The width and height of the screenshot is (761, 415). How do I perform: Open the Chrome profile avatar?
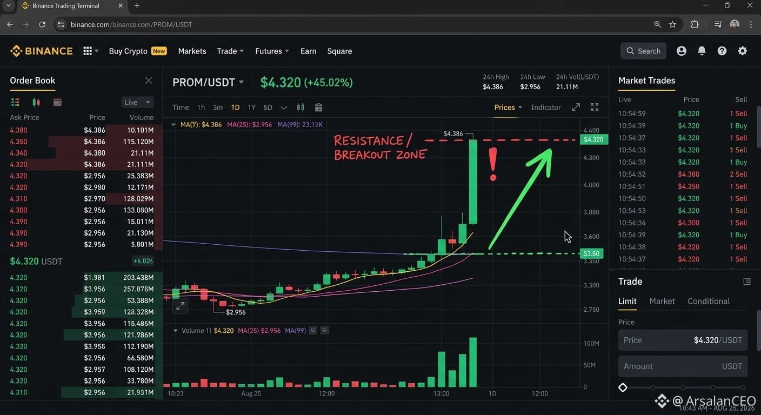[x=734, y=24]
